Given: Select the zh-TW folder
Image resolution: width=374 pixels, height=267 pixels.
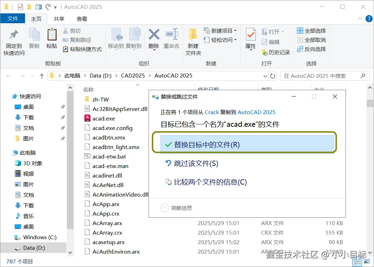Looking at the screenshot, I should (x=97, y=99).
